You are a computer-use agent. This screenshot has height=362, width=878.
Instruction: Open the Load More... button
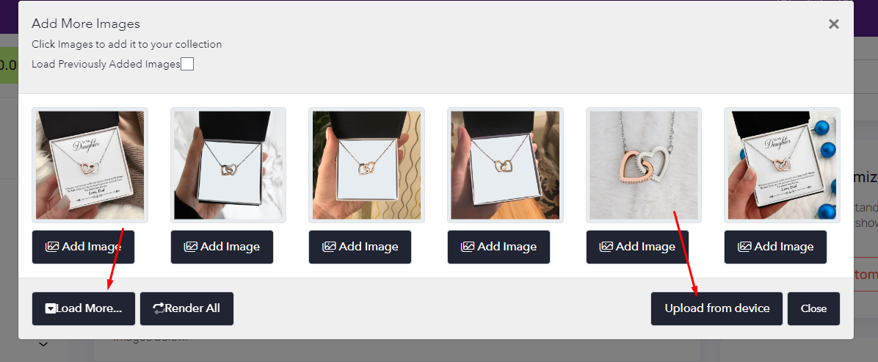coord(84,308)
